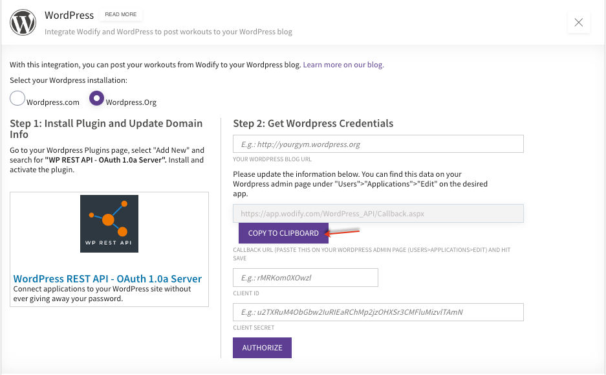Click 'Select your Wordpress installation:' text
606x375 pixels.
(x=69, y=80)
